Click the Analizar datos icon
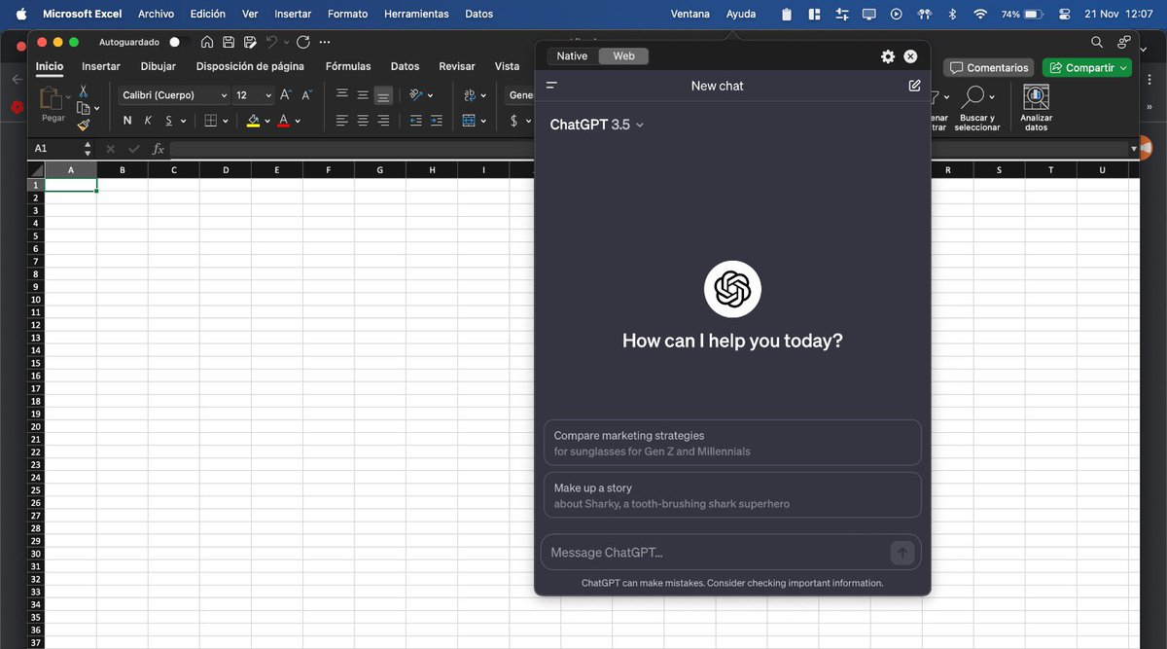 pos(1036,97)
